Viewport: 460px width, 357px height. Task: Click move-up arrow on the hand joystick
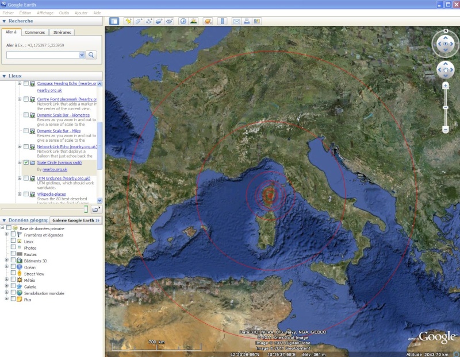[x=446, y=64]
